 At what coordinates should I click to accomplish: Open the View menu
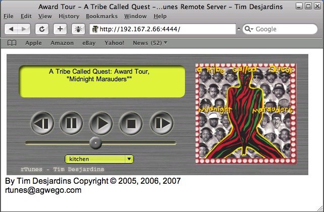click(x=45, y=16)
